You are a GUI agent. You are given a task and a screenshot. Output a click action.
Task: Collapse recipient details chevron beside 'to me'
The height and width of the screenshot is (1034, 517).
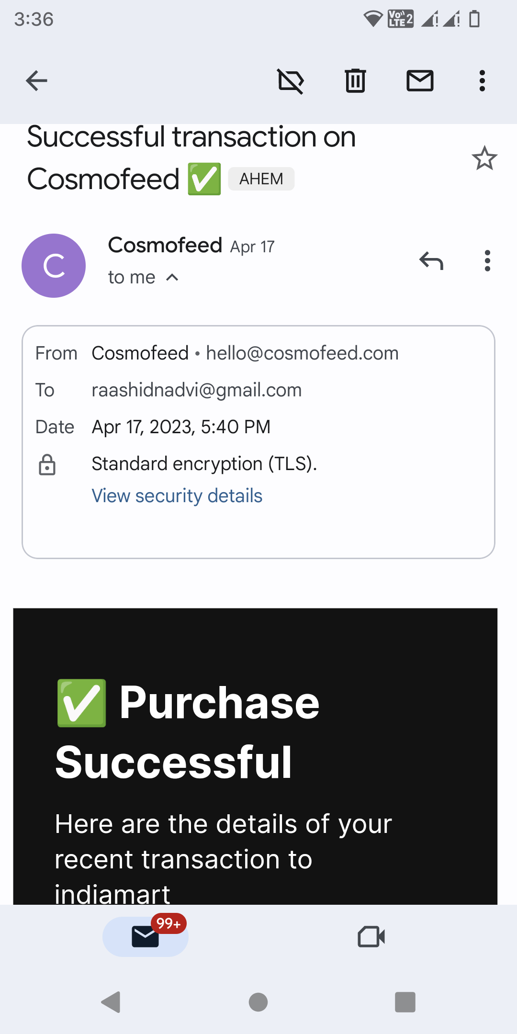172,278
